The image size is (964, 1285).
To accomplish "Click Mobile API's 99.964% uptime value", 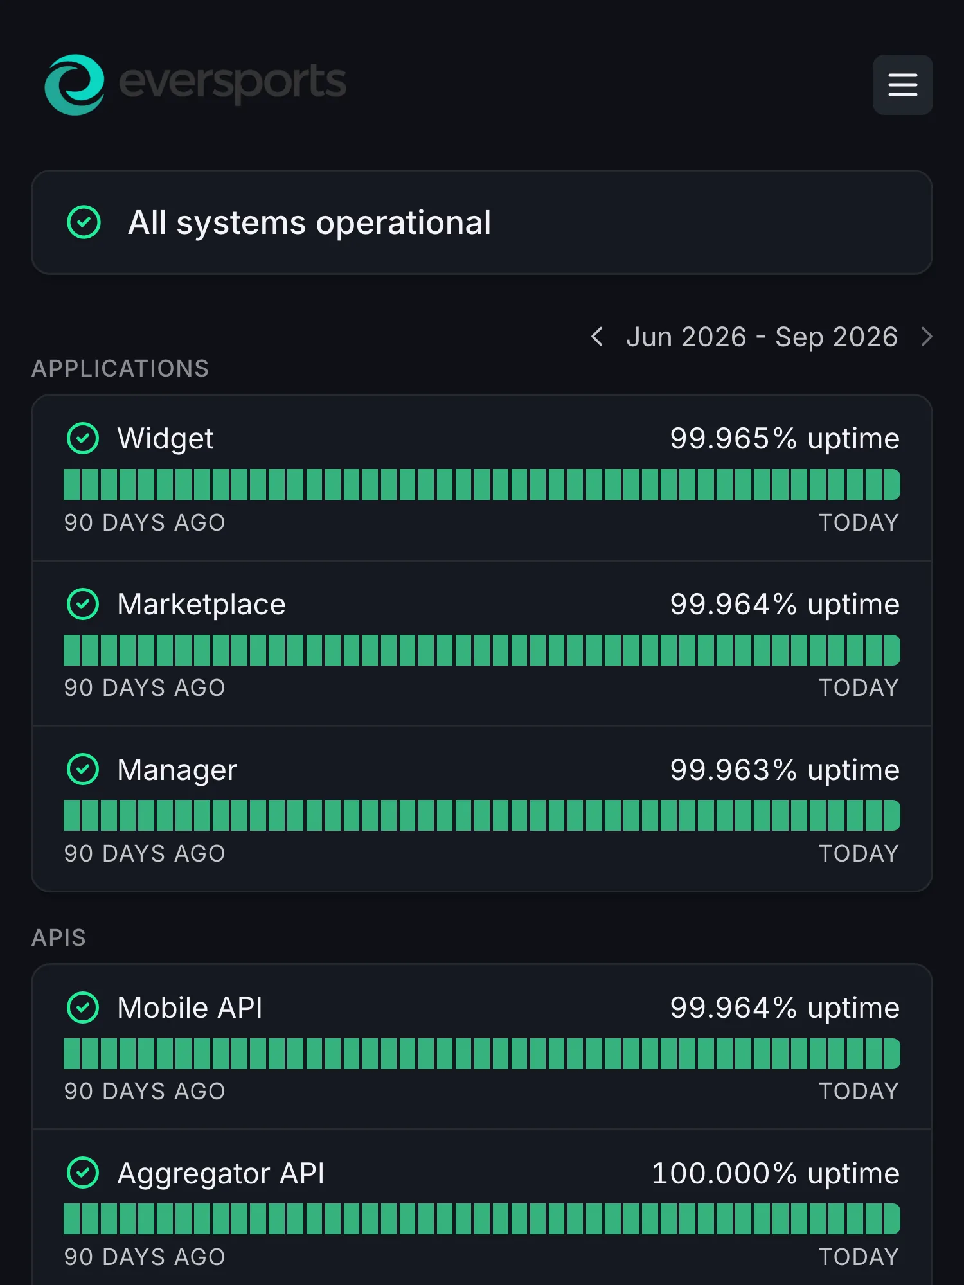I will tap(785, 1007).
